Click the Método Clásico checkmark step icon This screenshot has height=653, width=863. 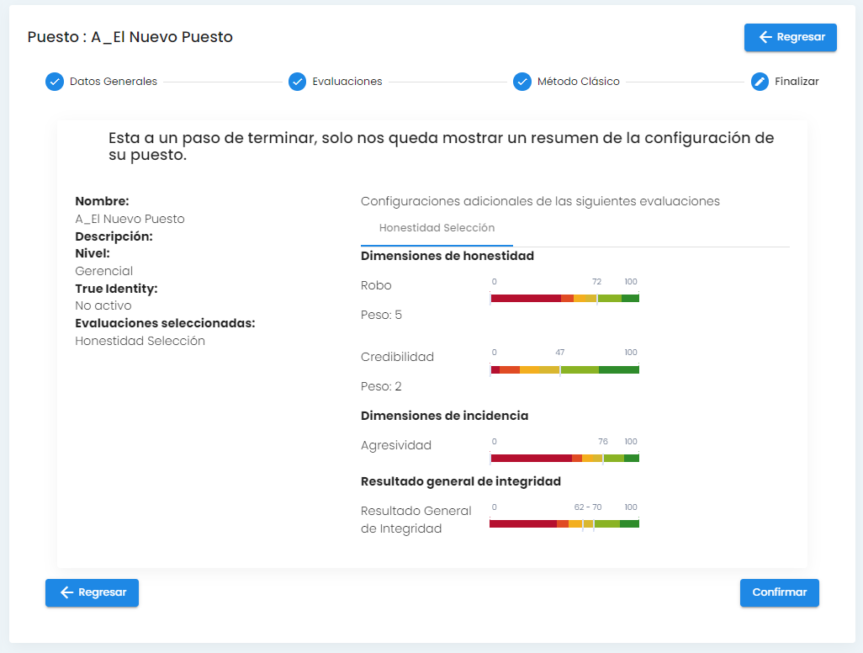(x=522, y=82)
